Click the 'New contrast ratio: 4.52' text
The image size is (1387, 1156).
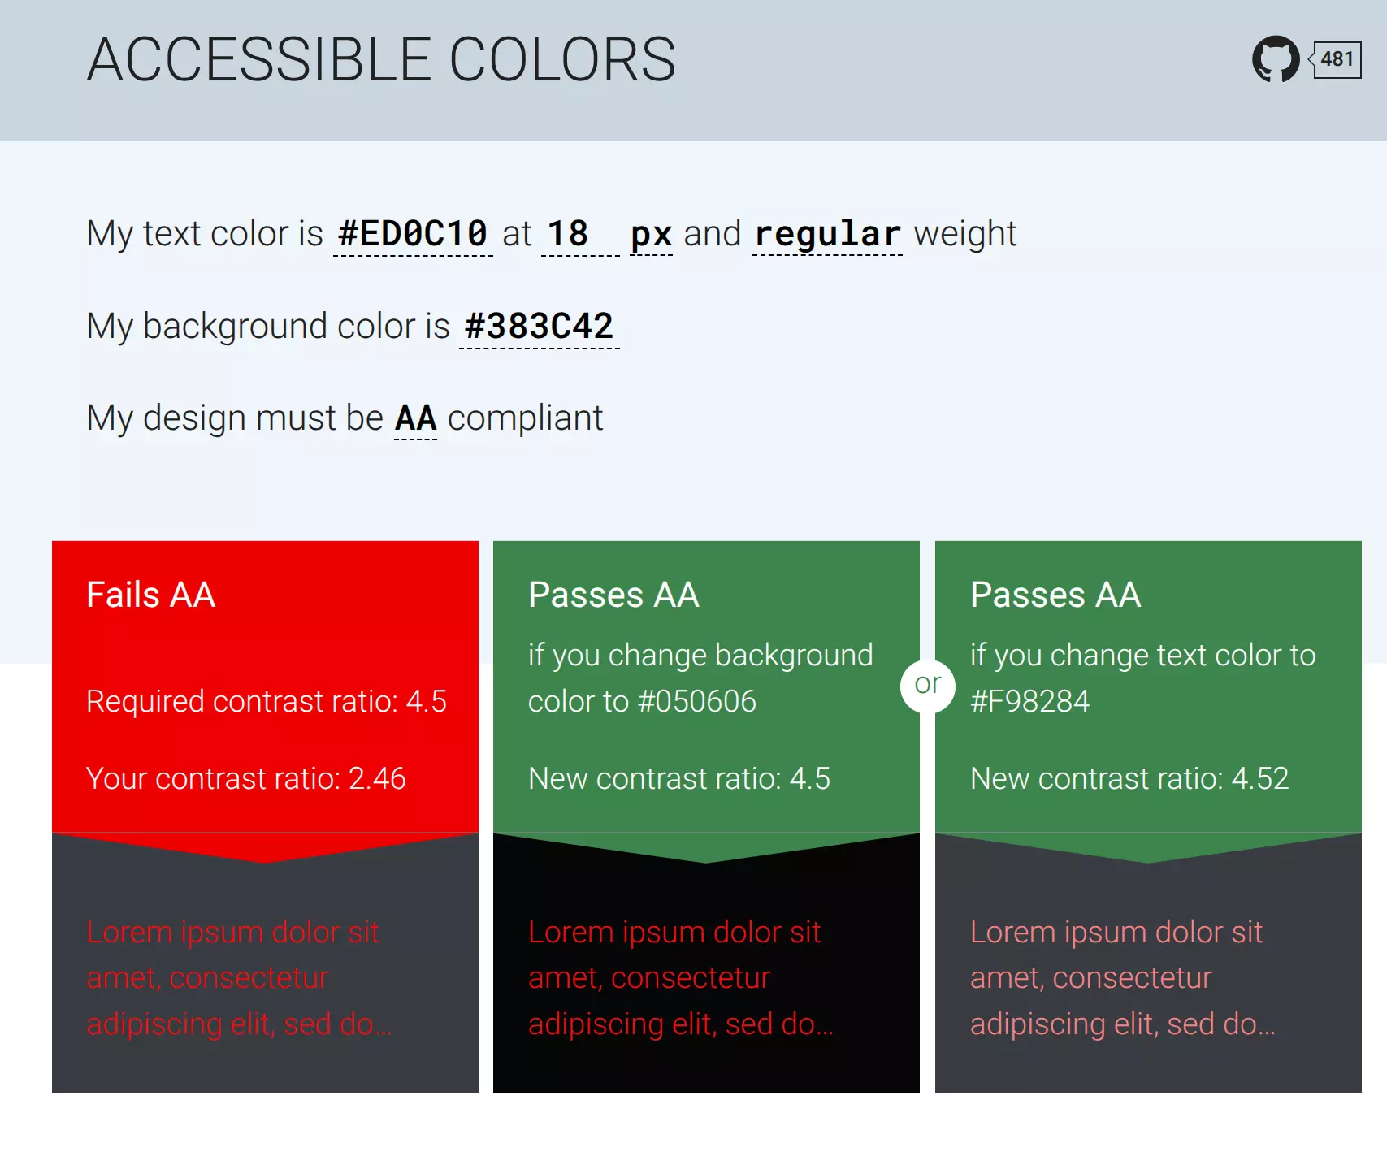[1129, 779]
